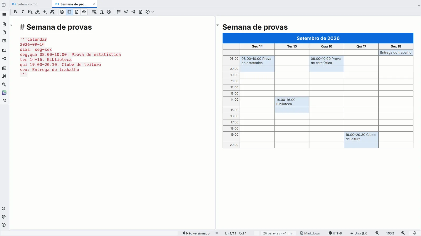Open the hamburger menu
421x236 pixels.
click(x=4, y=14)
